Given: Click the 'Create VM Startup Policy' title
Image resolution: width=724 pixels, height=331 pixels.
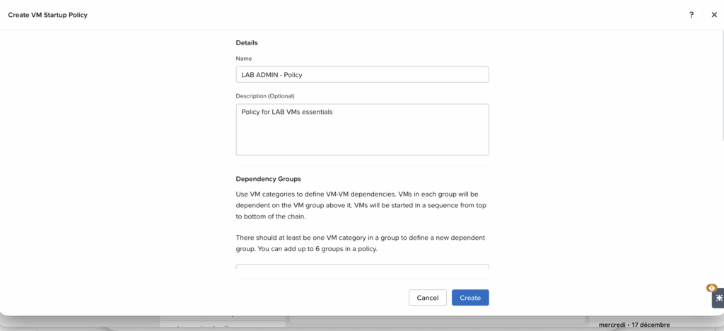Looking at the screenshot, I should click(48, 15).
